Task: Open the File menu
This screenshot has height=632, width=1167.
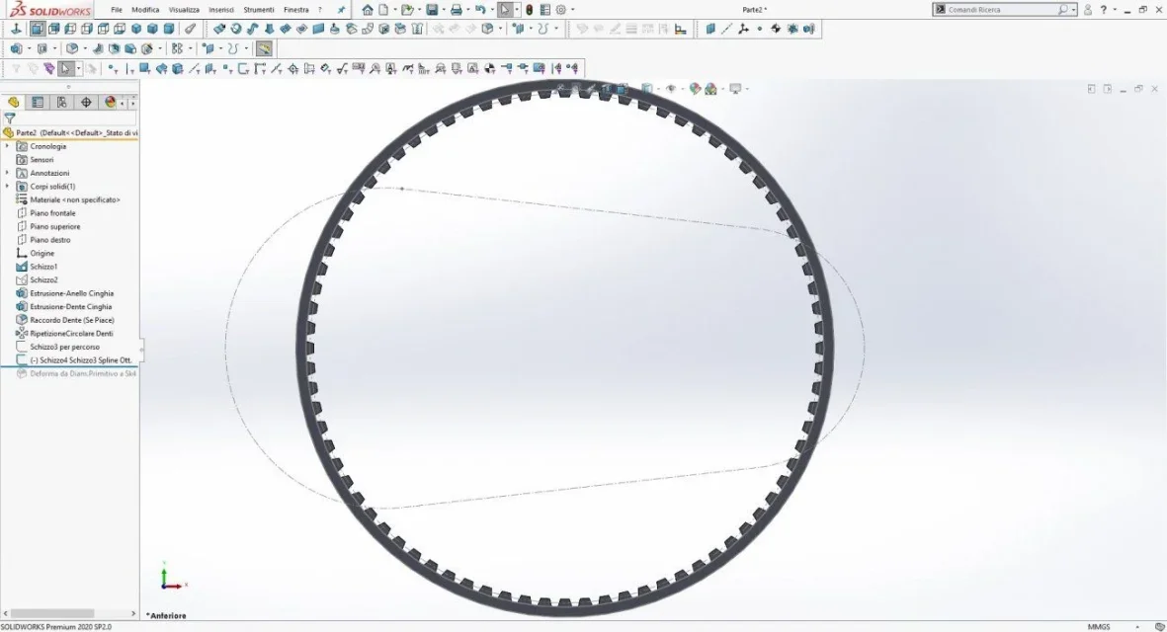Action: 116,10
